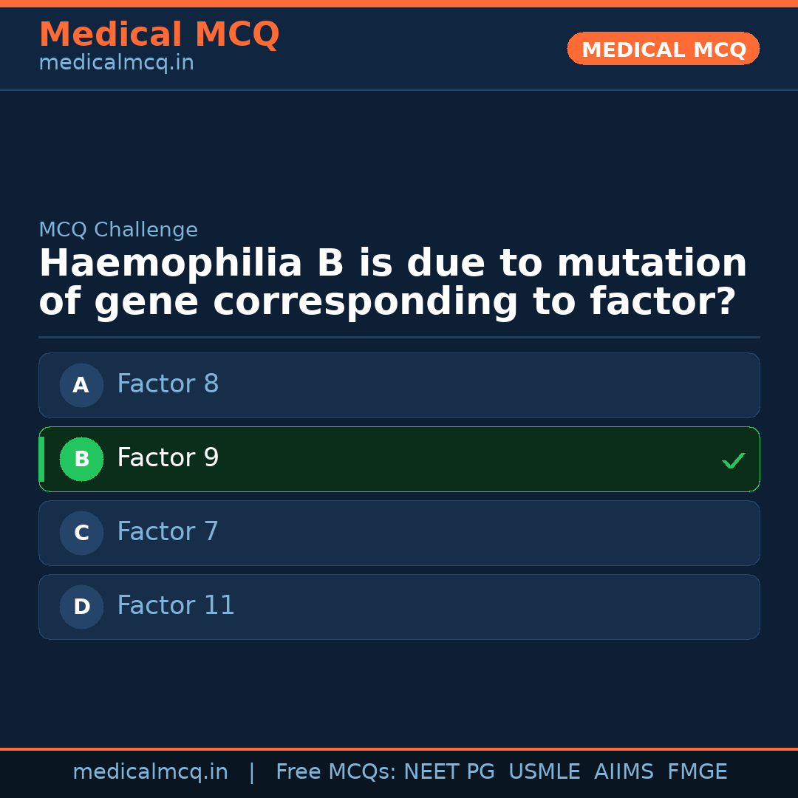798x798 pixels.
Task: Open the medicalmcq.in link in footer
Action: 150,772
